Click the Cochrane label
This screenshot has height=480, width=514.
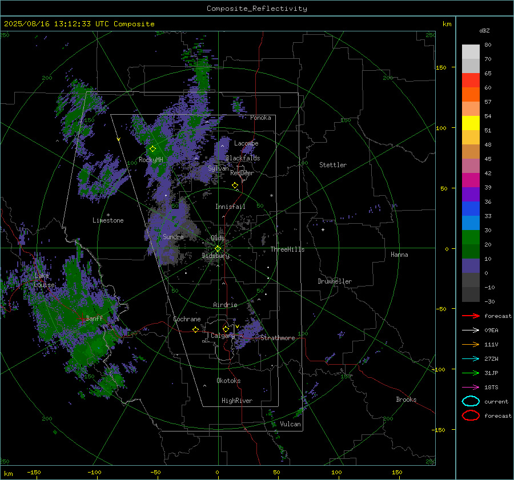click(x=187, y=319)
